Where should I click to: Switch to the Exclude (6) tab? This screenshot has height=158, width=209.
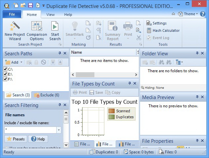46,95
